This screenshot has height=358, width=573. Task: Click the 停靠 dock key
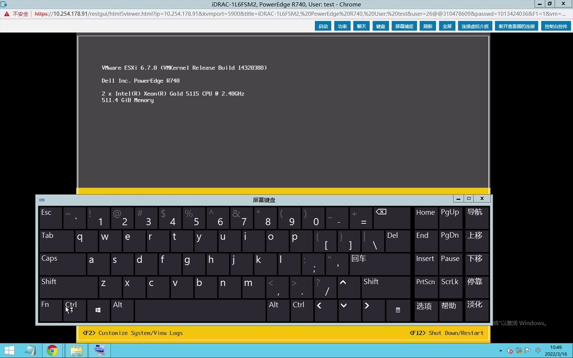coord(476,287)
